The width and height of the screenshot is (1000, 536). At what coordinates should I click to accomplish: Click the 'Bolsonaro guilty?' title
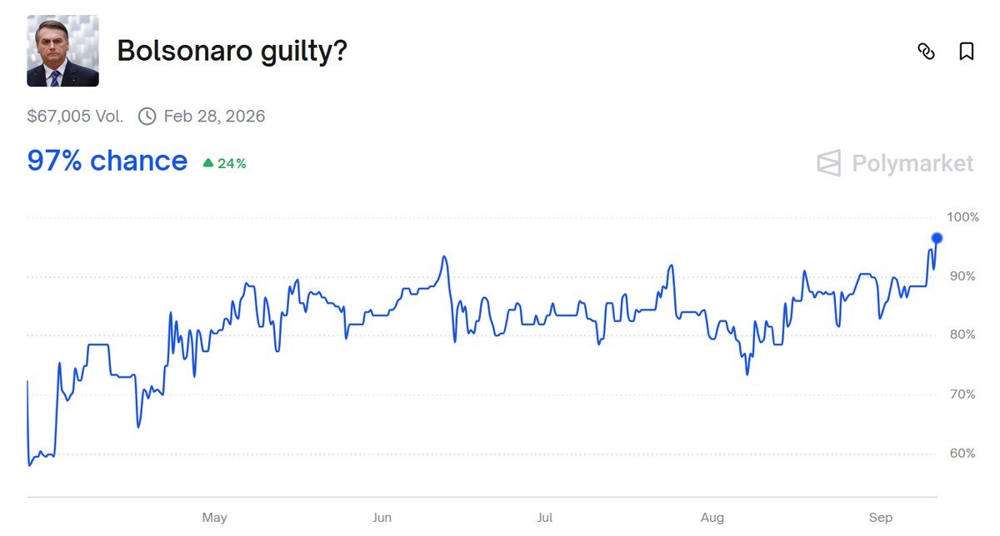tap(232, 51)
